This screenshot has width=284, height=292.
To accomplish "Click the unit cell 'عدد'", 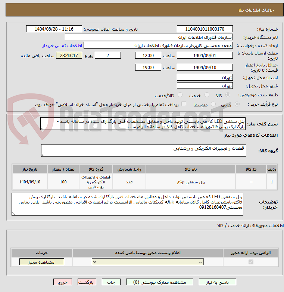I will 129,182.
